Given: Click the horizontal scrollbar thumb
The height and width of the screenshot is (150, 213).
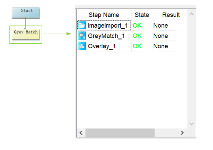Looking at the screenshot, I should tap(120, 133).
